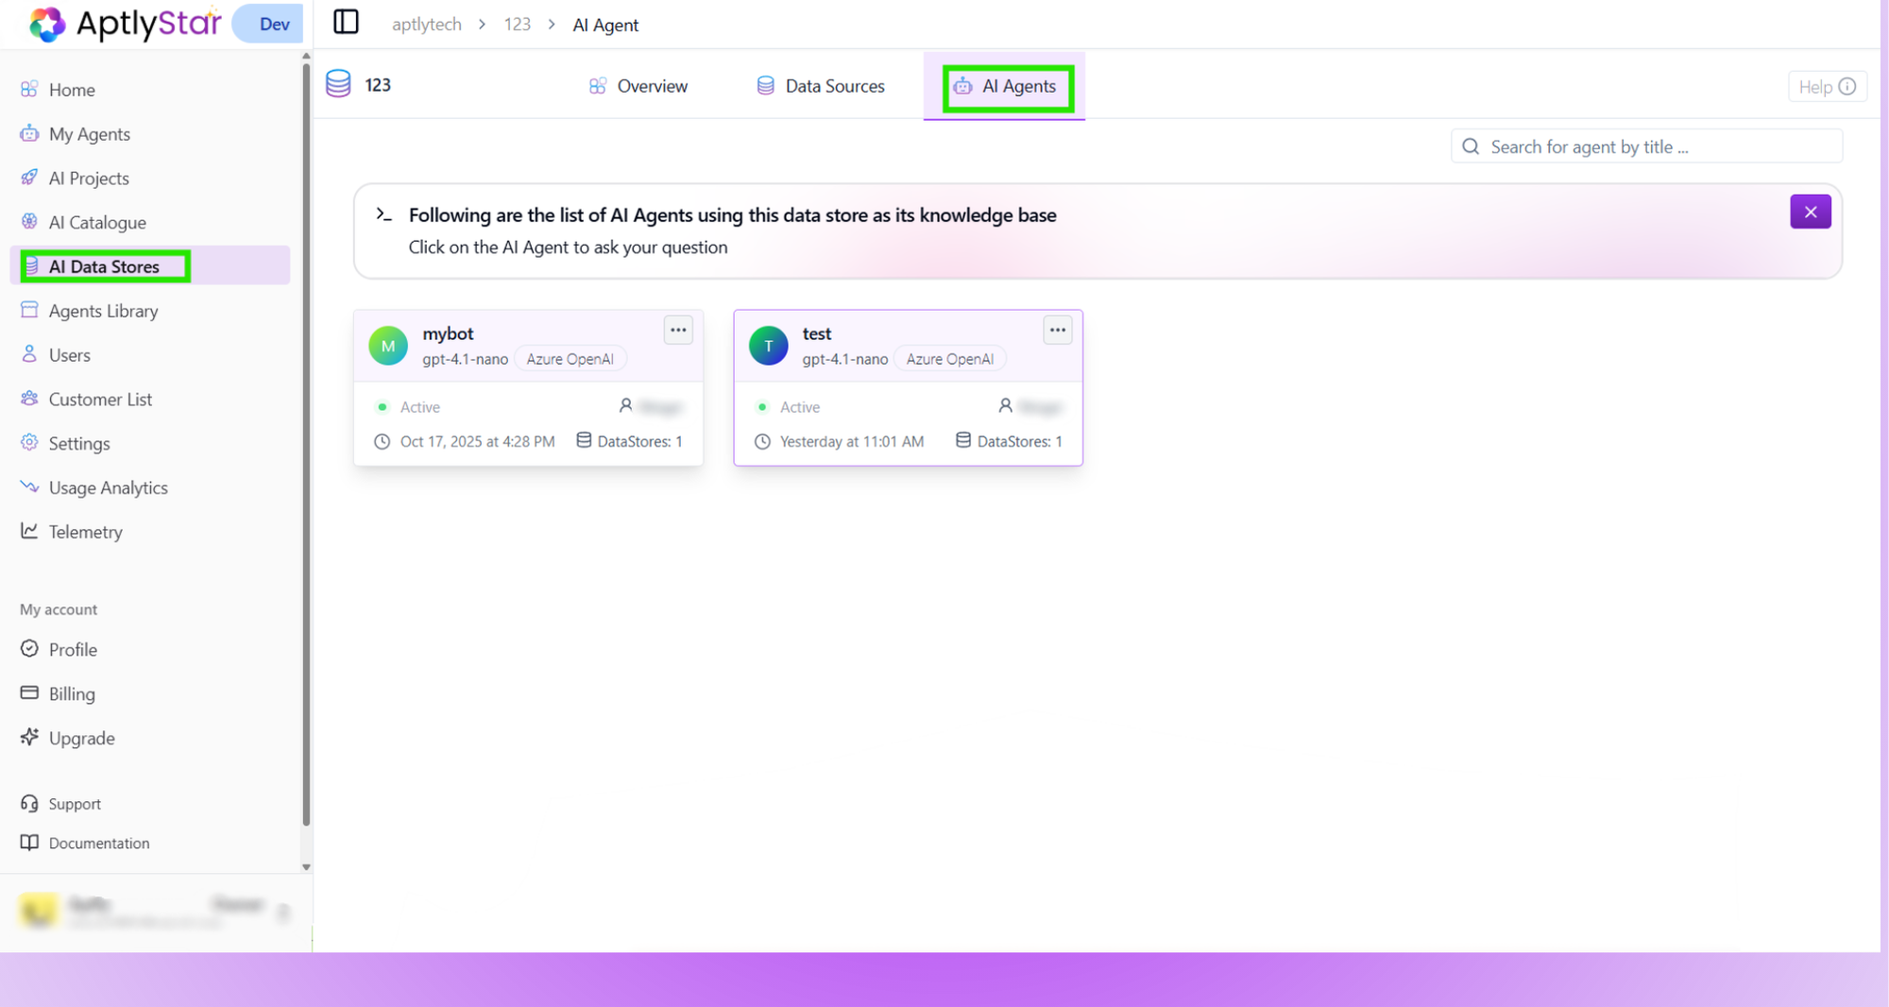
Task: Dismiss the knowledge base info banner
Action: 1810,212
